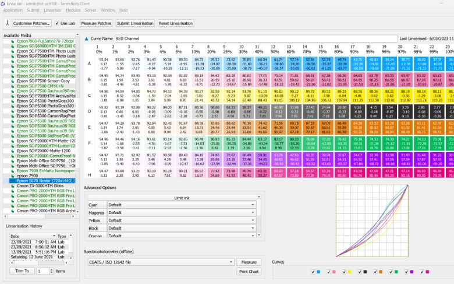Toggle the Use Lab checkbox
The height and width of the screenshot is (284, 454).
click(x=57, y=23)
